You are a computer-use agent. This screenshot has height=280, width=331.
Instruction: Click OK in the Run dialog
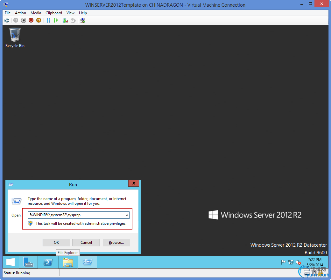(56, 243)
